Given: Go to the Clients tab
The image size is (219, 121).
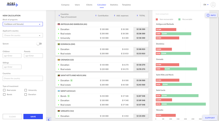Looking at the screenshot, I should (89, 5).
